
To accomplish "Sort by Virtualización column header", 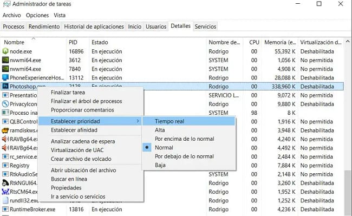I will click(321, 42).
